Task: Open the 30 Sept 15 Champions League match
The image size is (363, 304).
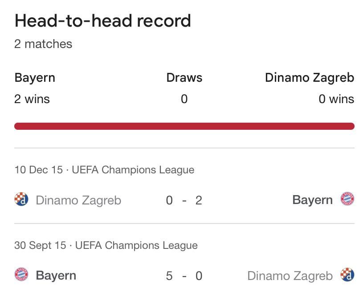Action: click(x=106, y=245)
